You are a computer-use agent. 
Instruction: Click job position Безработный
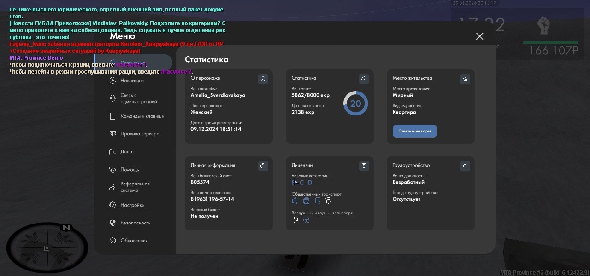pyautogui.click(x=409, y=182)
